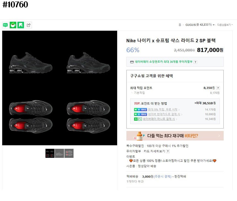Click the 카드 자세히보기 link

pyautogui.click(x=154, y=151)
